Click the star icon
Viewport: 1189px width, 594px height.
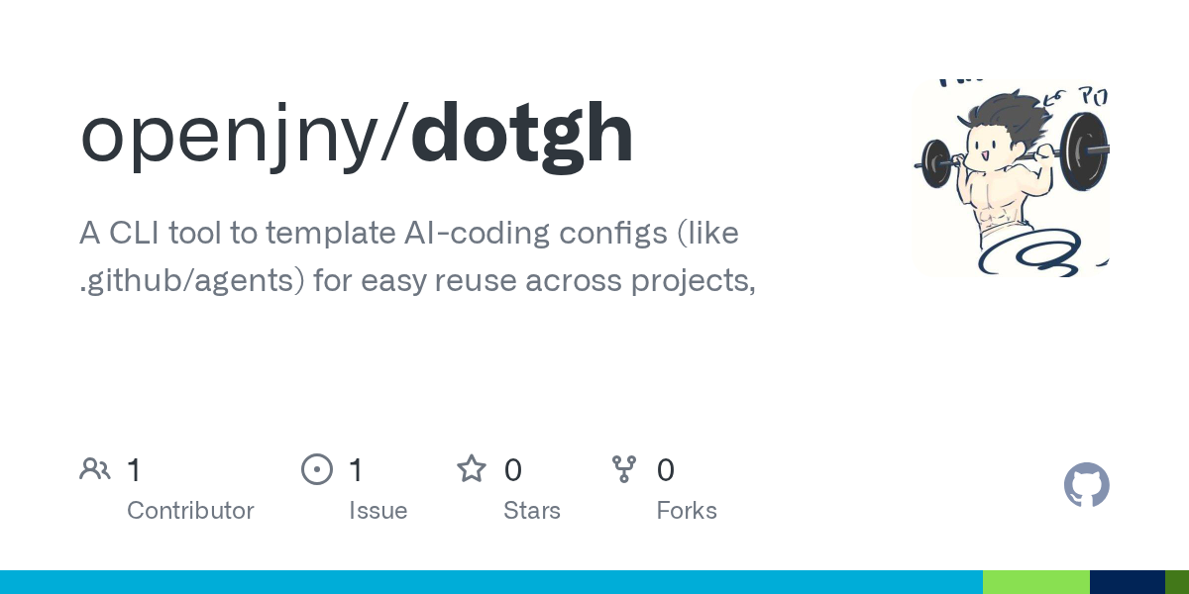[471, 469]
